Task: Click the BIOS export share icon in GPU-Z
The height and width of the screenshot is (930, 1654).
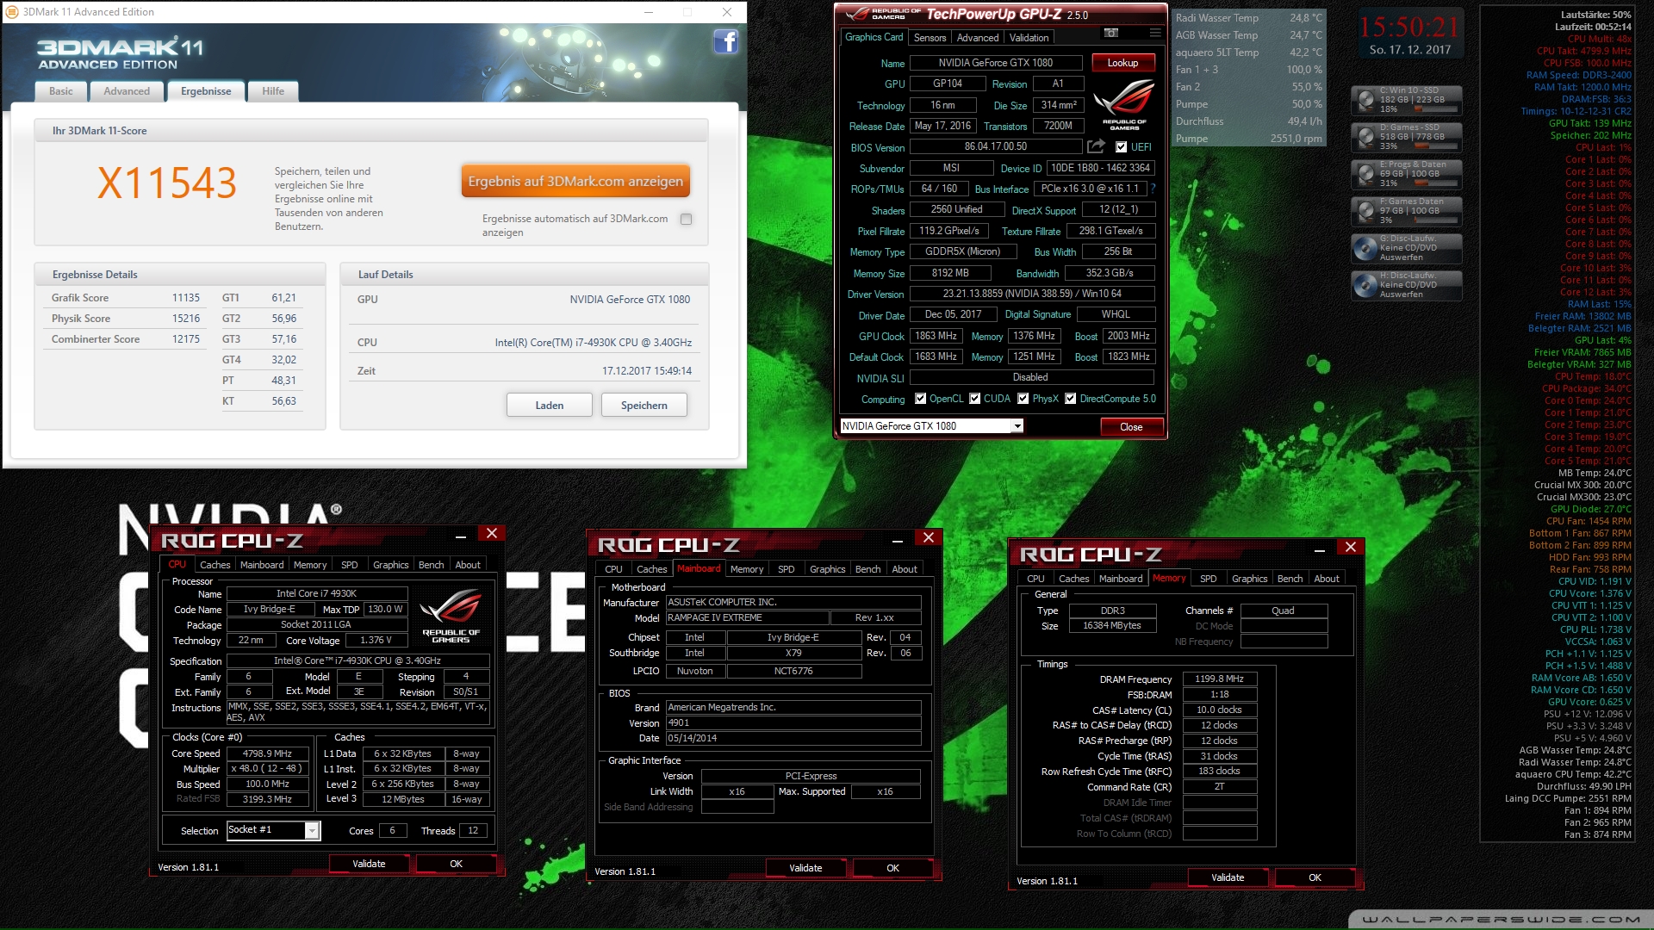Action: tap(1096, 146)
